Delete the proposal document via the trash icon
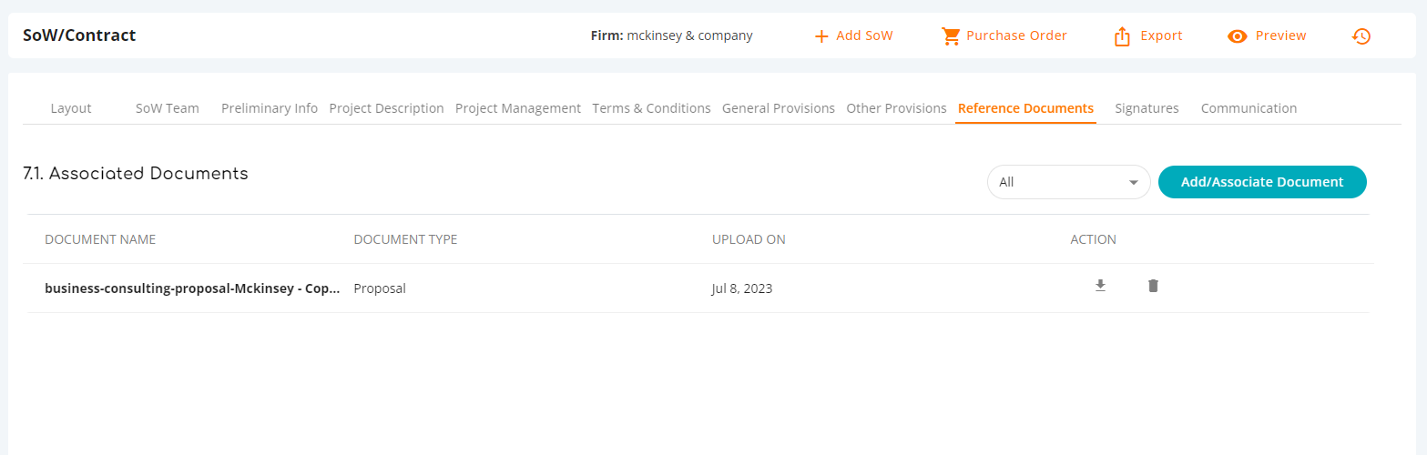The width and height of the screenshot is (1427, 455). tap(1153, 286)
